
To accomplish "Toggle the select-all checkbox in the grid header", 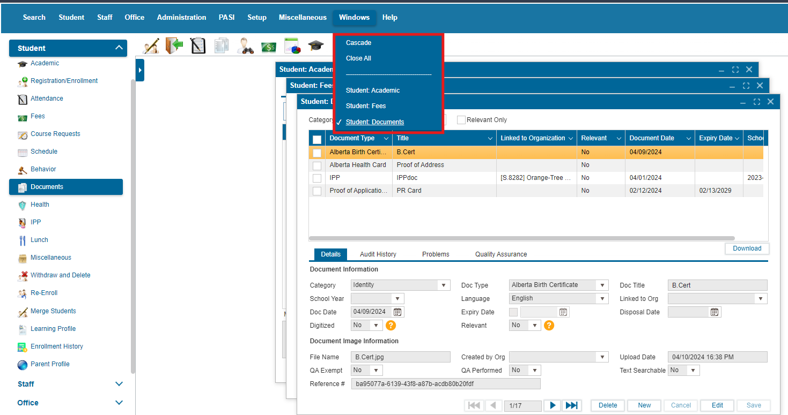I will [317, 138].
